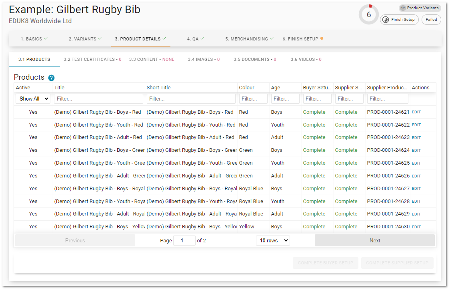Select the 3.1 Products sub-tab
This screenshot has height=290, width=450.
34,60
